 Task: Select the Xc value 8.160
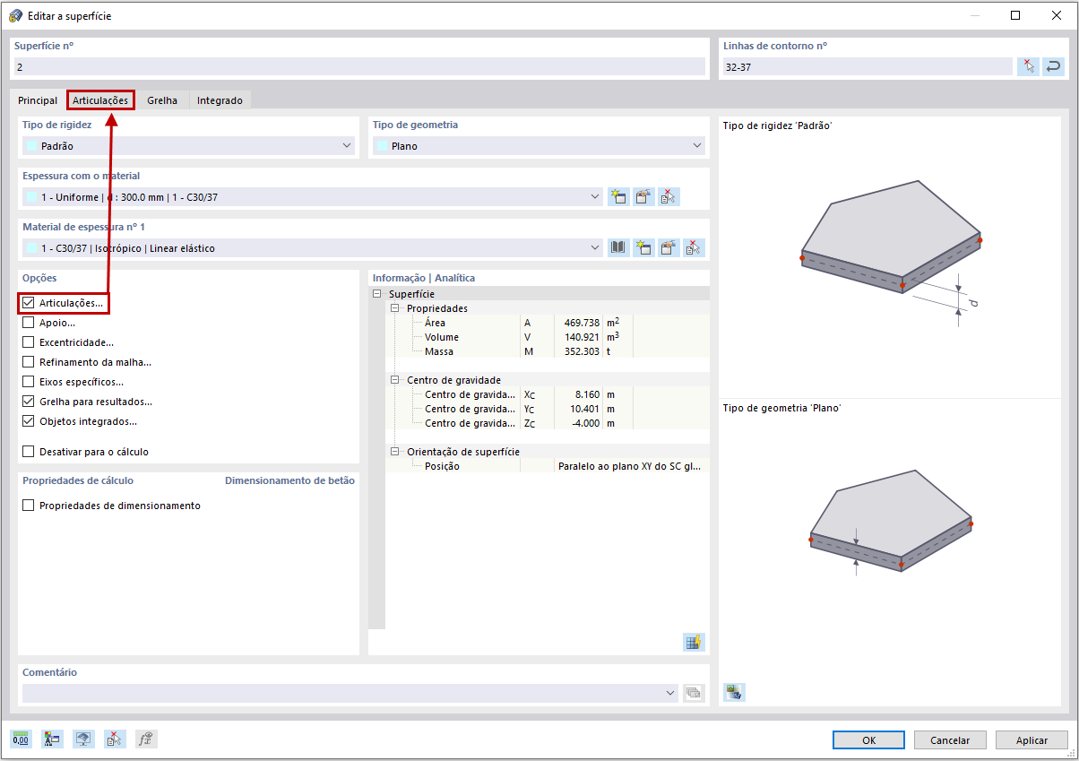[x=587, y=394]
